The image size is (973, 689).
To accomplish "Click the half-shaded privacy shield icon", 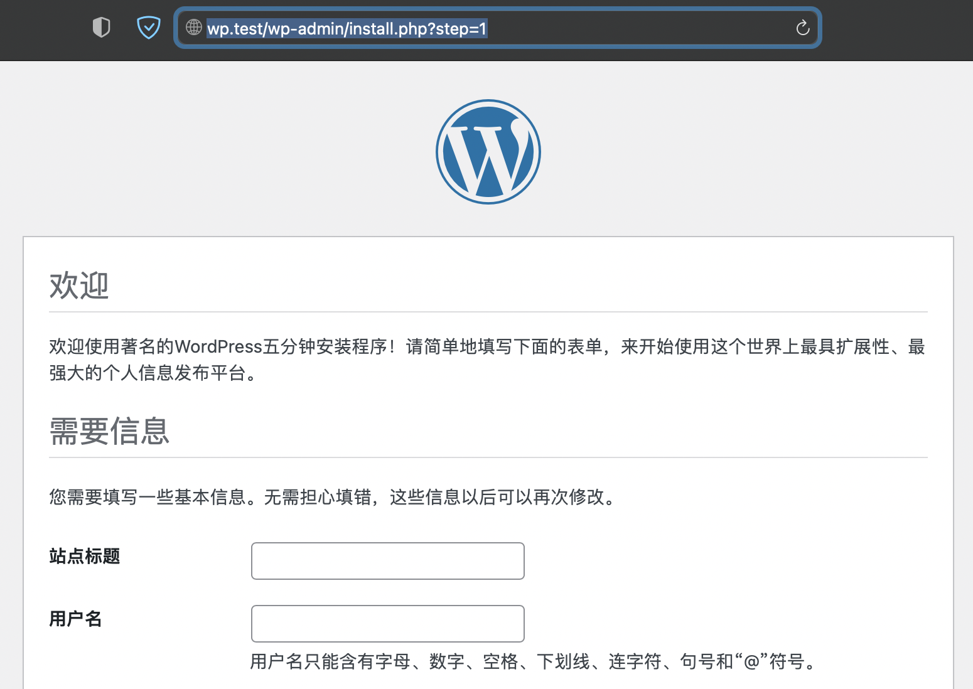I will [x=101, y=28].
